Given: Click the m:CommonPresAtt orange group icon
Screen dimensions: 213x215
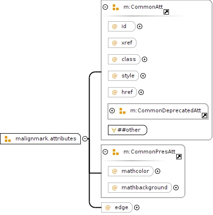Looking at the screenshot, I should point(116,152).
